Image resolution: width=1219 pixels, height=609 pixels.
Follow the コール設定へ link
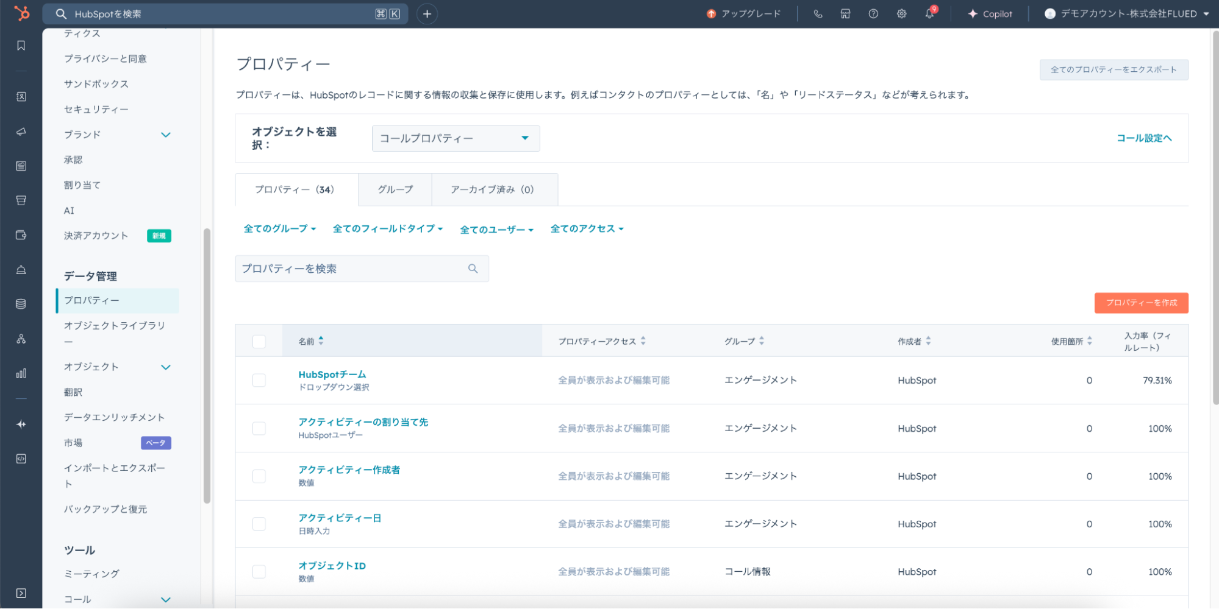coord(1144,138)
